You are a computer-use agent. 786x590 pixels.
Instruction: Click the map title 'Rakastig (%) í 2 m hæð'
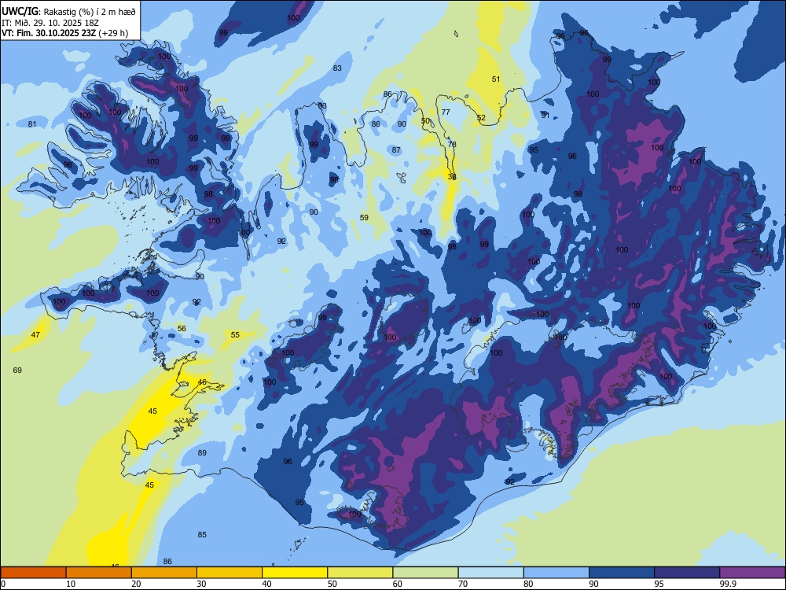tap(90, 12)
